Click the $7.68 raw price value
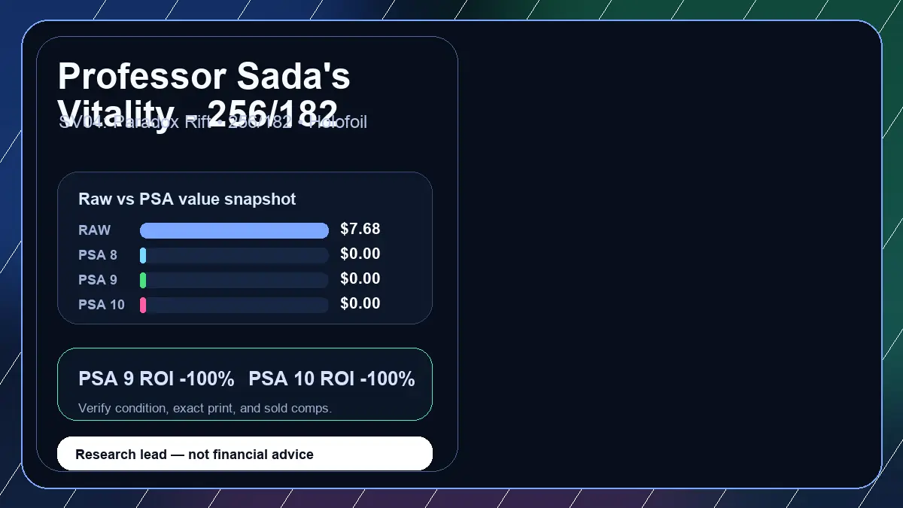 pyautogui.click(x=360, y=229)
